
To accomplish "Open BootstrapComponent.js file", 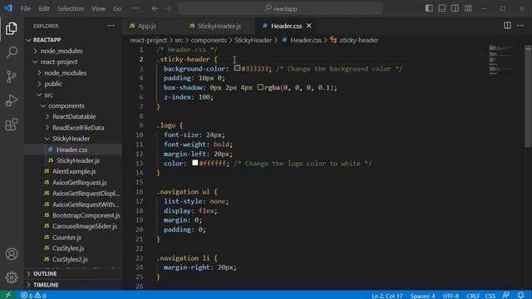I will coord(86,215).
